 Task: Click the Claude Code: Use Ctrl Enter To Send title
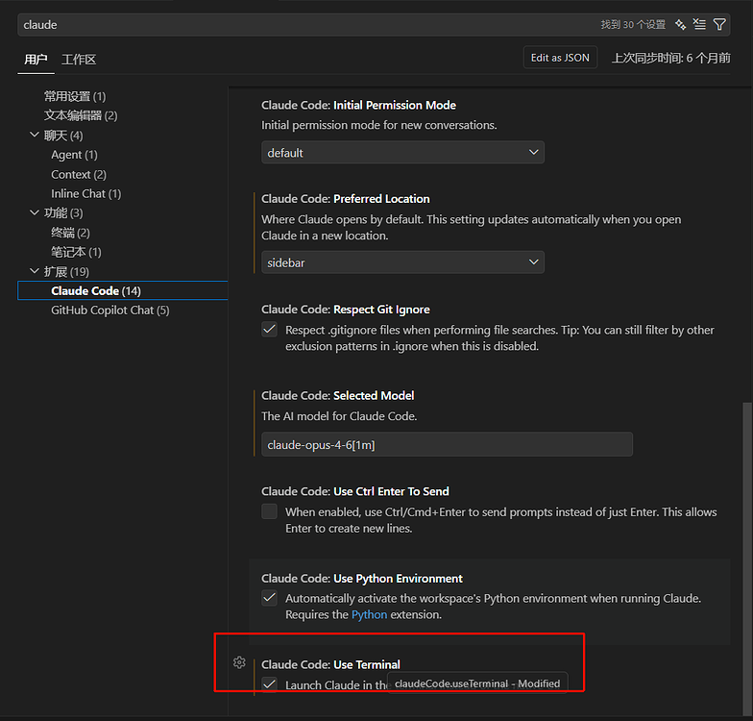pyautogui.click(x=355, y=492)
